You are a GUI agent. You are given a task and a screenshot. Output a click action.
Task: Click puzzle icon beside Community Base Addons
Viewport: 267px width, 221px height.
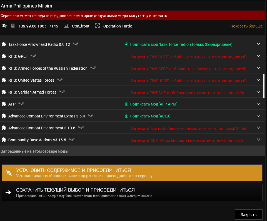tap(4, 140)
